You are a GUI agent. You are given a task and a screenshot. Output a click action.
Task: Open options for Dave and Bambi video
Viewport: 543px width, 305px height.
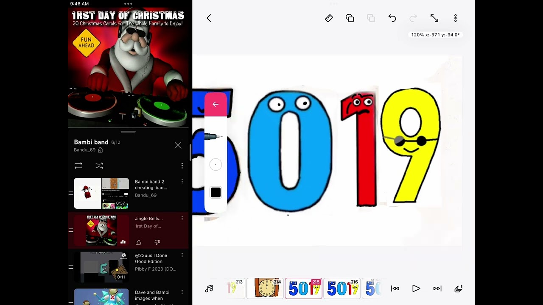[182, 292]
